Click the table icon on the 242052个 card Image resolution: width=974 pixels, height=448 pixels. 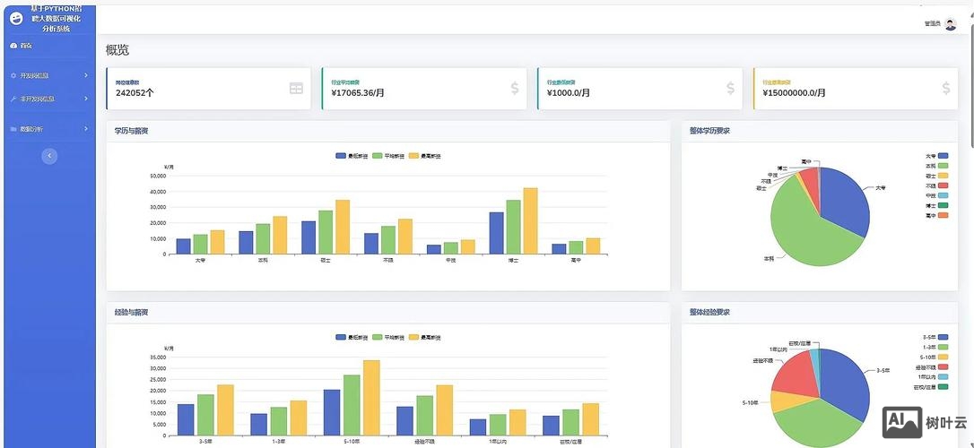(296, 88)
